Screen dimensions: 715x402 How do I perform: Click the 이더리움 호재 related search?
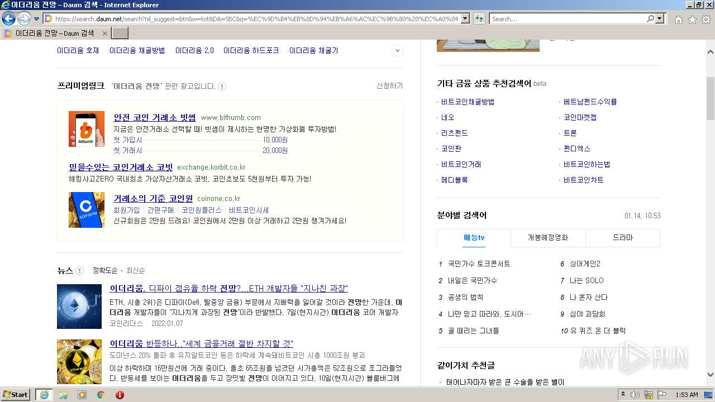coord(78,50)
